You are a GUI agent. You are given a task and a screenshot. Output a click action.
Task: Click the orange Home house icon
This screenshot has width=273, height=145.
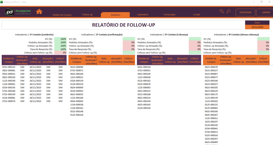[39, 12]
